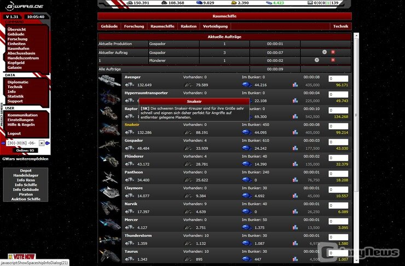Open stats chart icon for Gospador

click(x=295, y=148)
